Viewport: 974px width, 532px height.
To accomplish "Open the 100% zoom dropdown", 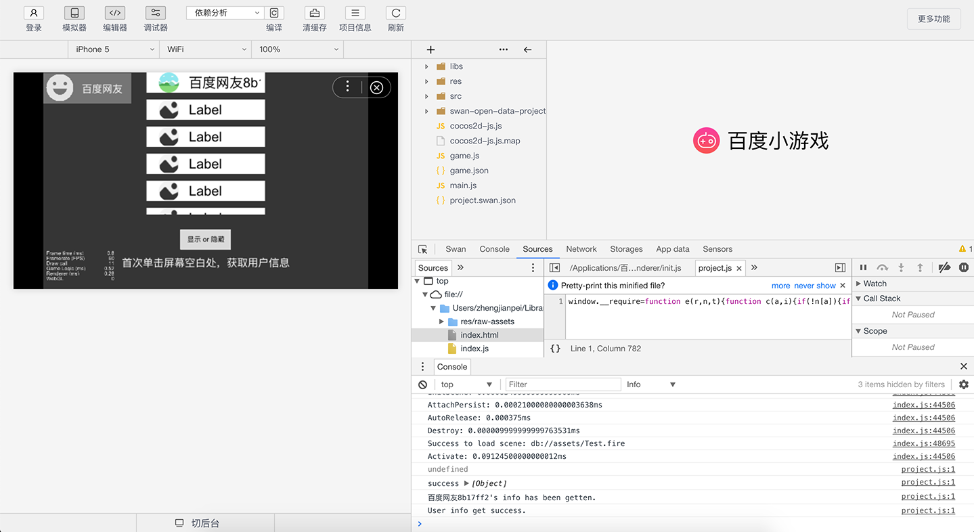I will point(298,49).
